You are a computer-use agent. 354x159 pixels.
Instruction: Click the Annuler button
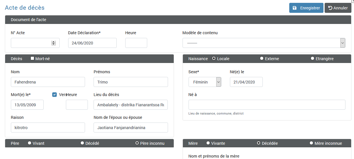(x=338, y=8)
